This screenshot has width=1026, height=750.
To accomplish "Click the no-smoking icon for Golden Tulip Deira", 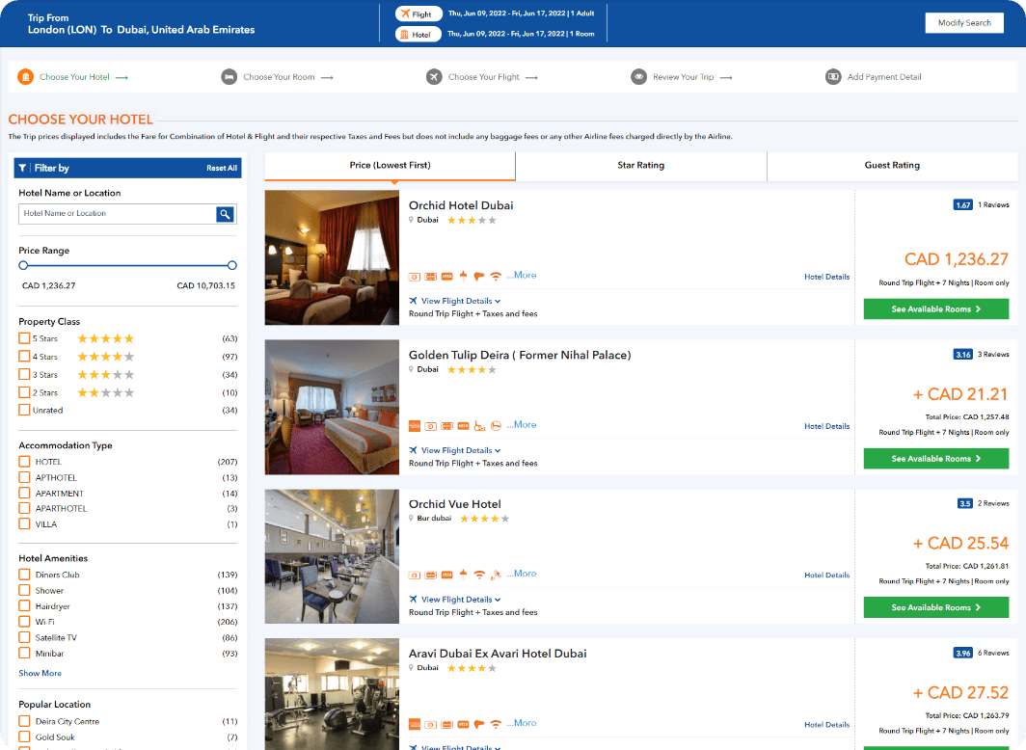I will coord(496,426).
